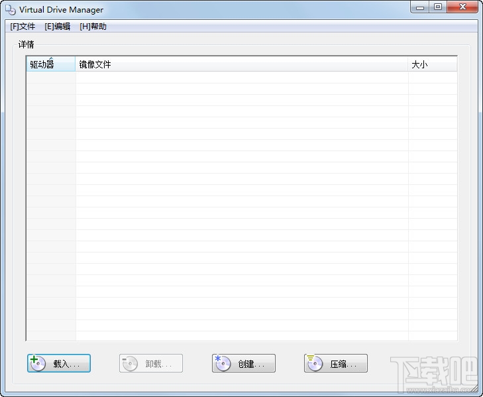Click the 创建... create image button
The width and height of the screenshot is (483, 397).
click(x=244, y=363)
